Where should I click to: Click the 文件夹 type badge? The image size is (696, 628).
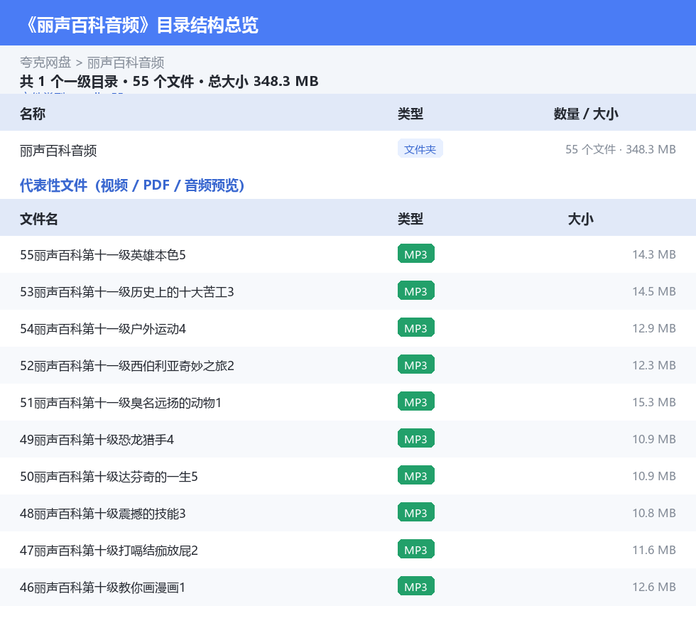pos(420,149)
